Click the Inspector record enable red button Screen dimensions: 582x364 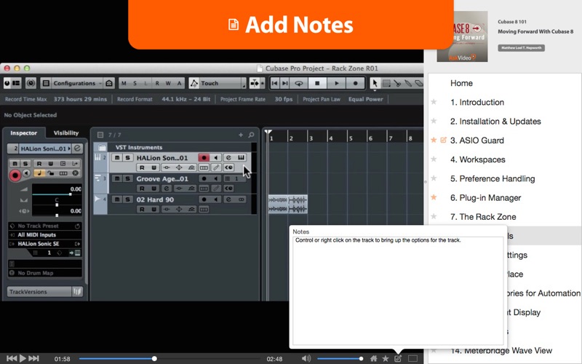[x=15, y=175]
